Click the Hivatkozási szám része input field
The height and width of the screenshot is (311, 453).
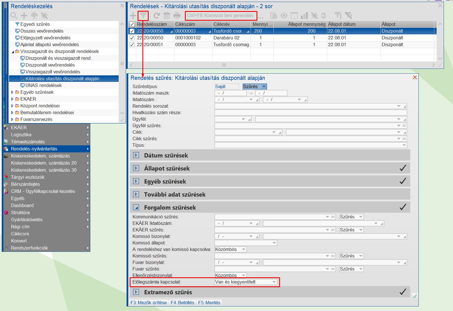(311, 112)
